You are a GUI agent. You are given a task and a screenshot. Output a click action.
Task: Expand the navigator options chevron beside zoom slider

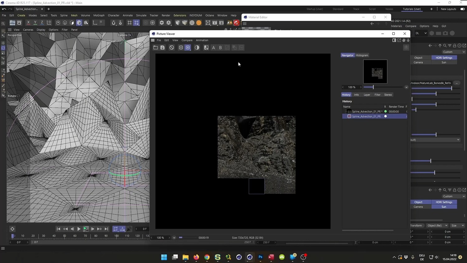coord(406,87)
